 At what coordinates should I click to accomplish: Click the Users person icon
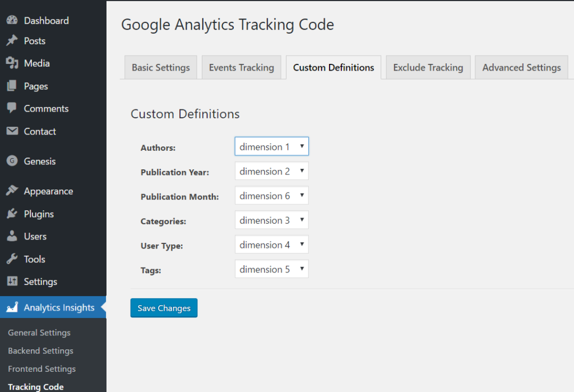[12, 236]
